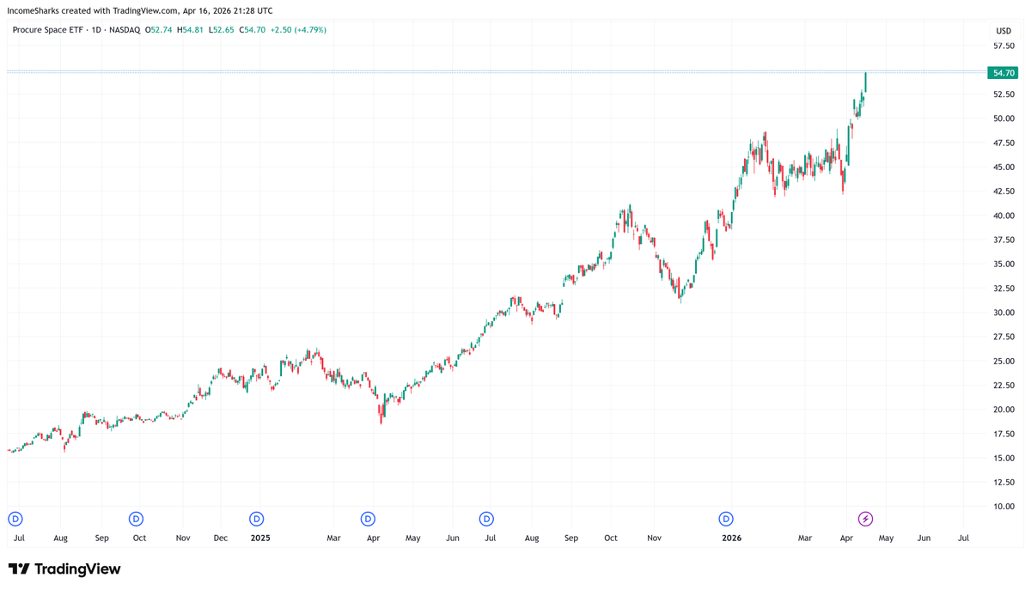Click the 47.50 price axis label
1031x590 pixels.
1004,143
